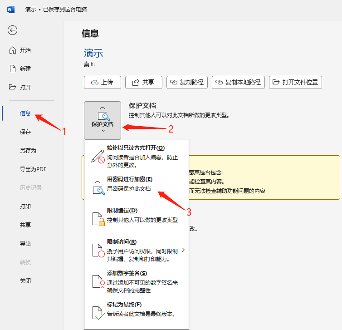This screenshot has width=342, height=330.
Task: Click the document padlock icon for 限制编辑
Action: click(98, 219)
